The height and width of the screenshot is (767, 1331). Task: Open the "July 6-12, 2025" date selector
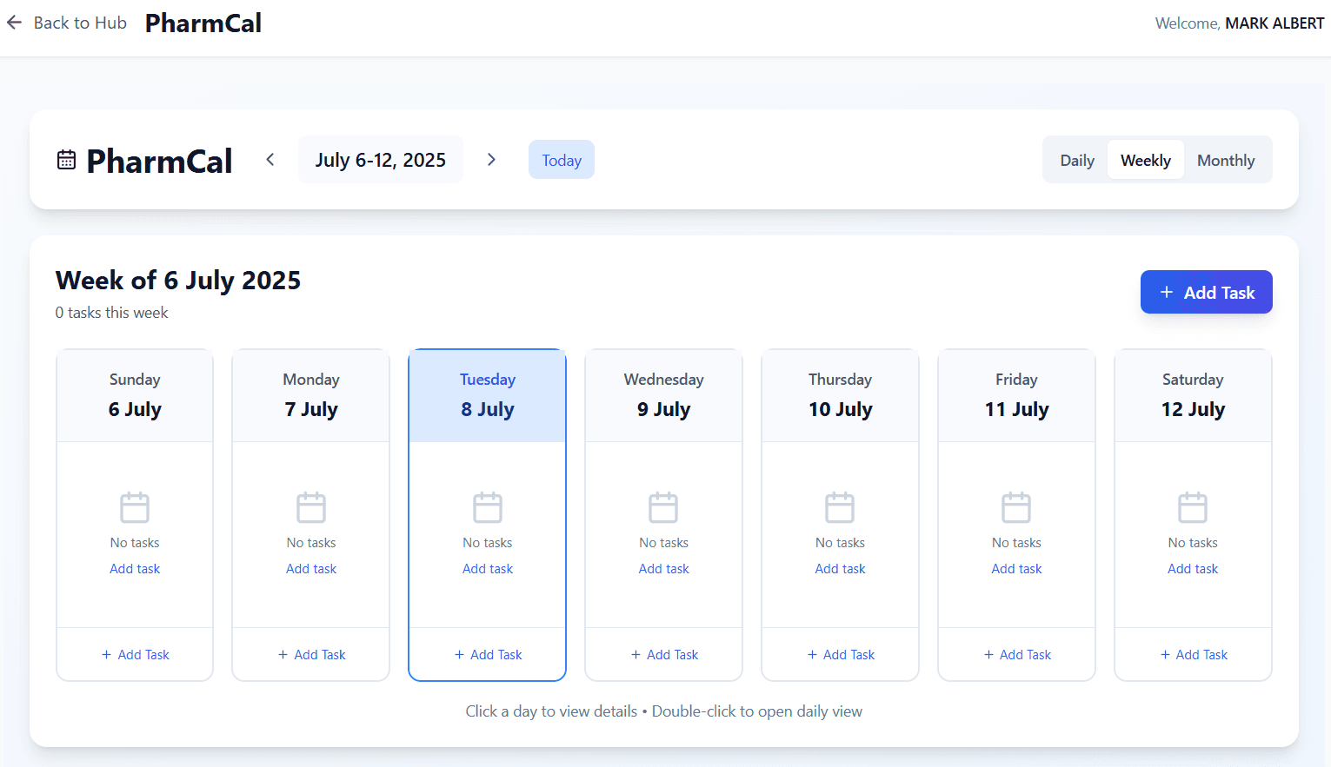[380, 159]
